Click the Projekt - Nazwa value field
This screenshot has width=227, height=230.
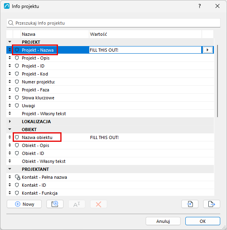click(x=145, y=50)
